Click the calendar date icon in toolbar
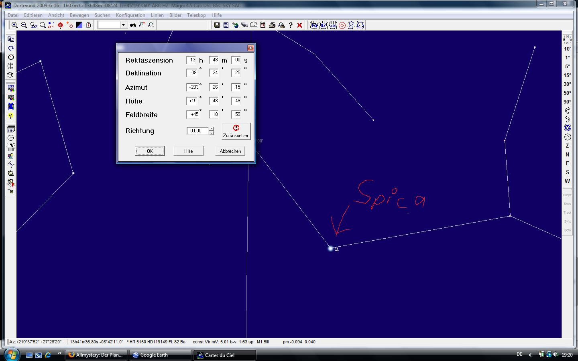This screenshot has width=578, height=361. click(263, 25)
